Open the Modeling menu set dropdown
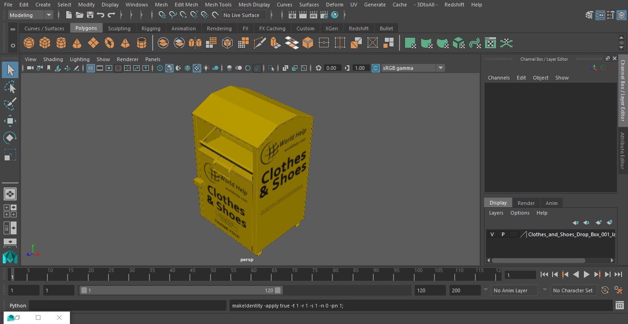The height and width of the screenshot is (324, 628). (30, 15)
